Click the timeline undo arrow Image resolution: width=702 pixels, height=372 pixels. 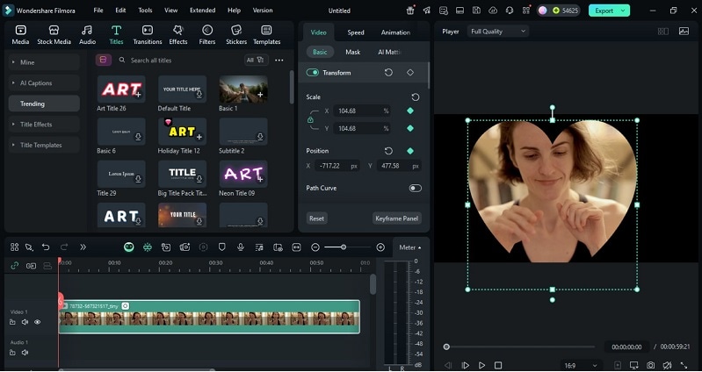[x=46, y=247]
